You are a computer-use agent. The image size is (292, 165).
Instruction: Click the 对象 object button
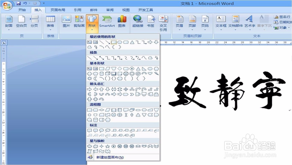coord(282,28)
